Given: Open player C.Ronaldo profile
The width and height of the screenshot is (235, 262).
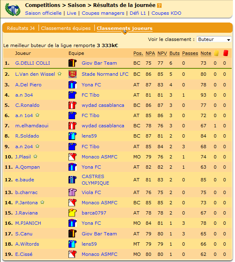Looking at the screenshot, I should 27,105.
